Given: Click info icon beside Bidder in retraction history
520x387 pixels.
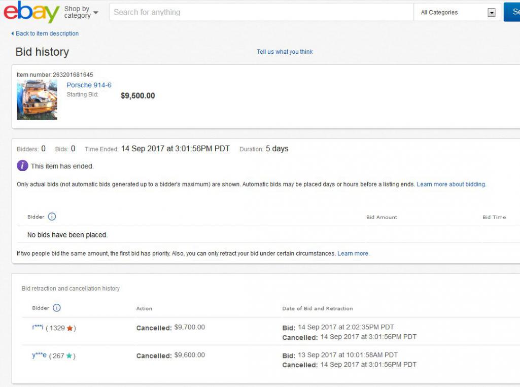Looking at the screenshot, I should (57, 308).
